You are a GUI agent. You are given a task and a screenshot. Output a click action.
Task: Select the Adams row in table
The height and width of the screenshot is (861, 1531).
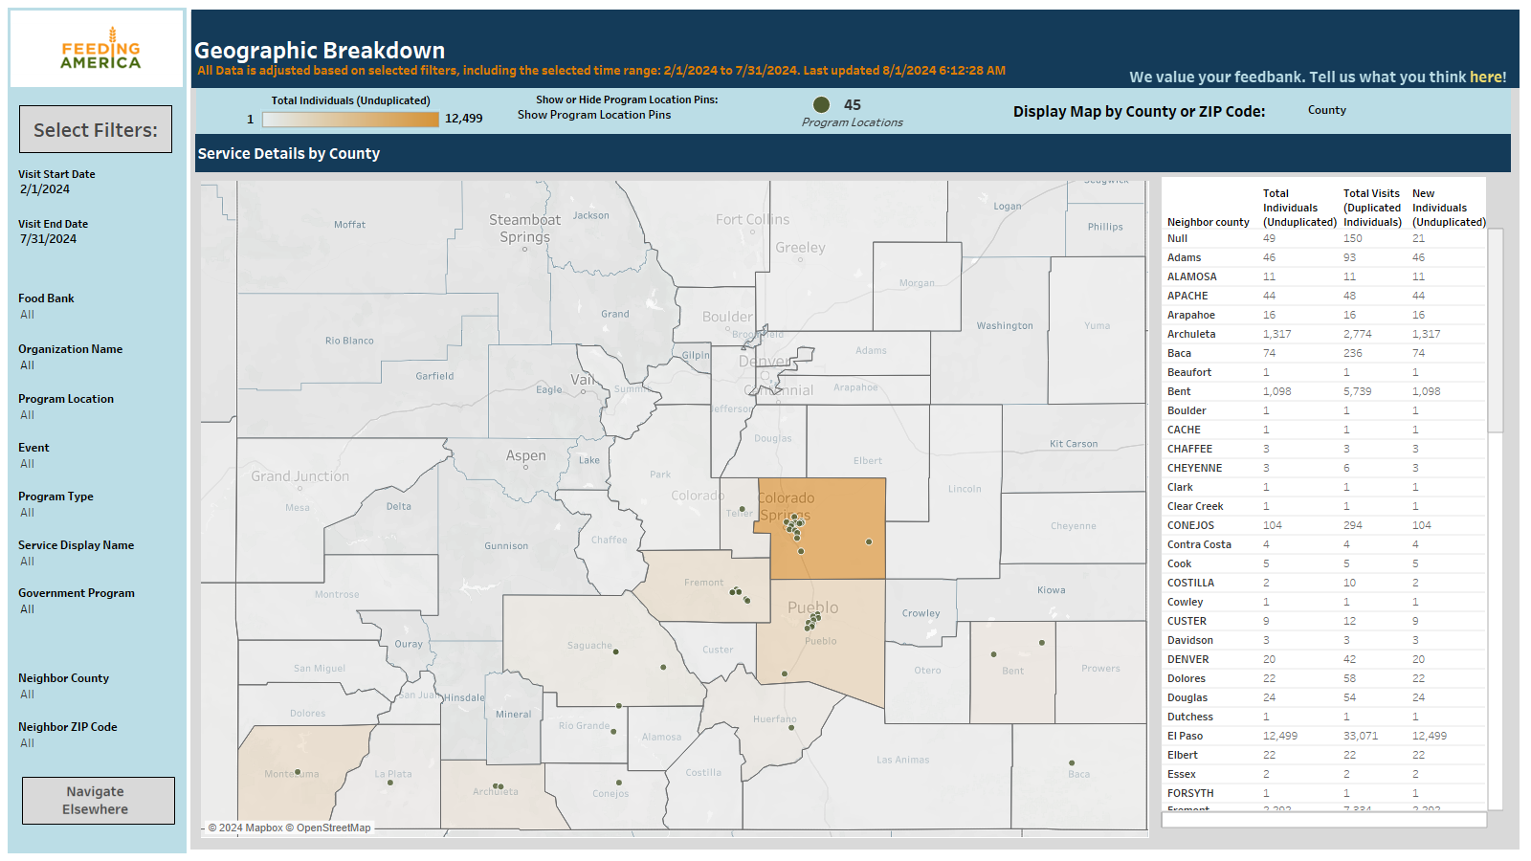[x=1325, y=257]
